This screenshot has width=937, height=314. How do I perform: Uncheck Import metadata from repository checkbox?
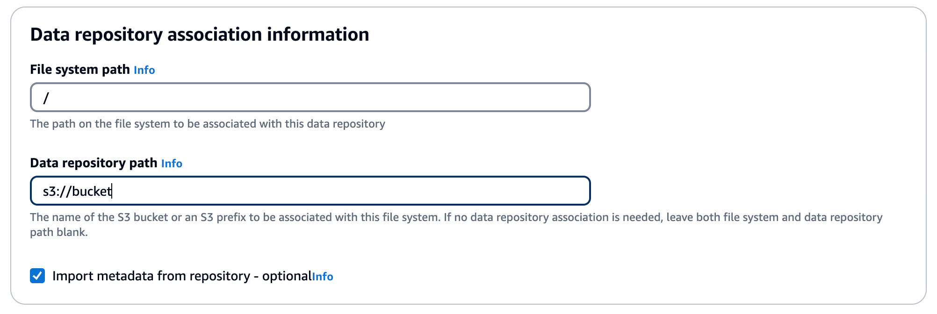(x=37, y=276)
